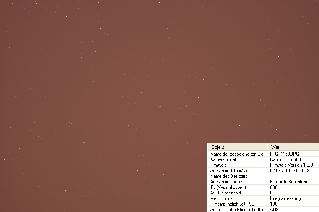This screenshot has width=319, height=212.
Task: Select the Filmempfindlichkeit (ISO) row
Action: point(232,204)
